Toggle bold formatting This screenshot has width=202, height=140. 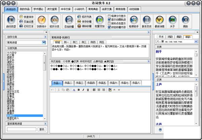pyautogui.click(x=78, y=90)
